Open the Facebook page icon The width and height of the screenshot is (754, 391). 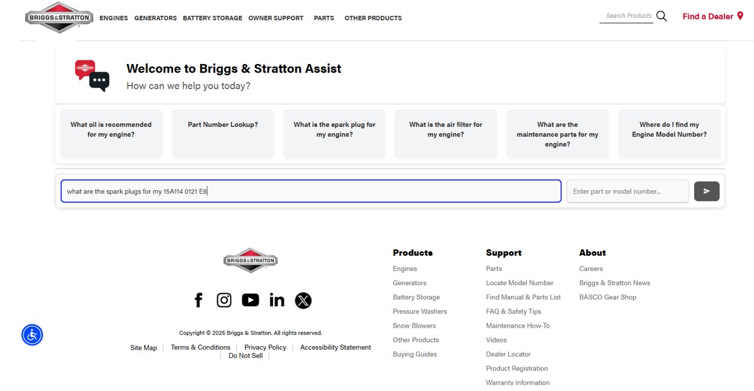(x=198, y=300)
